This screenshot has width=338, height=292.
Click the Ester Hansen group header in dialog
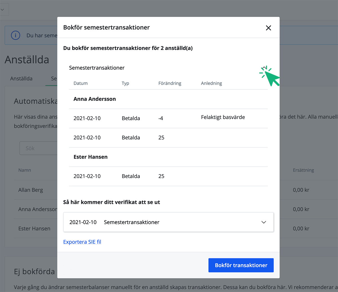tap(90, 157)
